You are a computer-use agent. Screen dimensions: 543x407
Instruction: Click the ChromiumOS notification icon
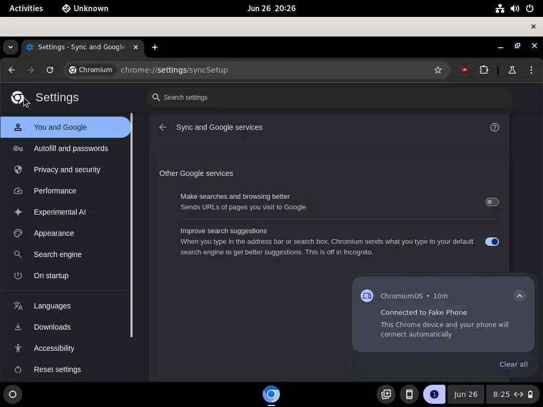(x=367, y=296)
